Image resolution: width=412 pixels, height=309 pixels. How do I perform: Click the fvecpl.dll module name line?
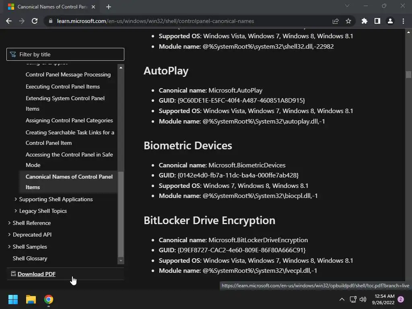238,271
